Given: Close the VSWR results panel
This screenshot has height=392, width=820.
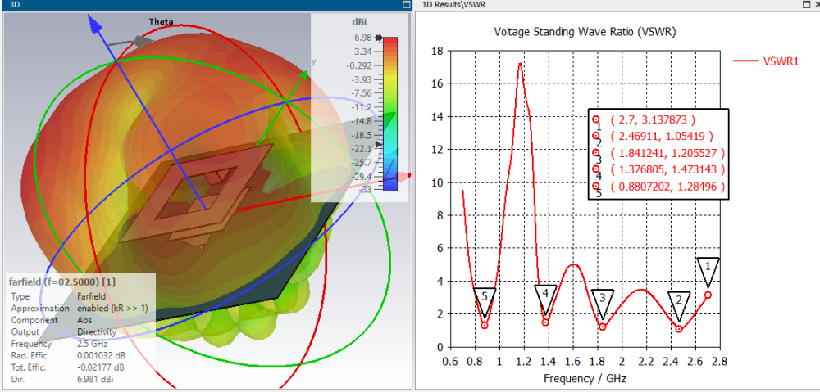Looking at the screenshot, I should pos(816,4).
